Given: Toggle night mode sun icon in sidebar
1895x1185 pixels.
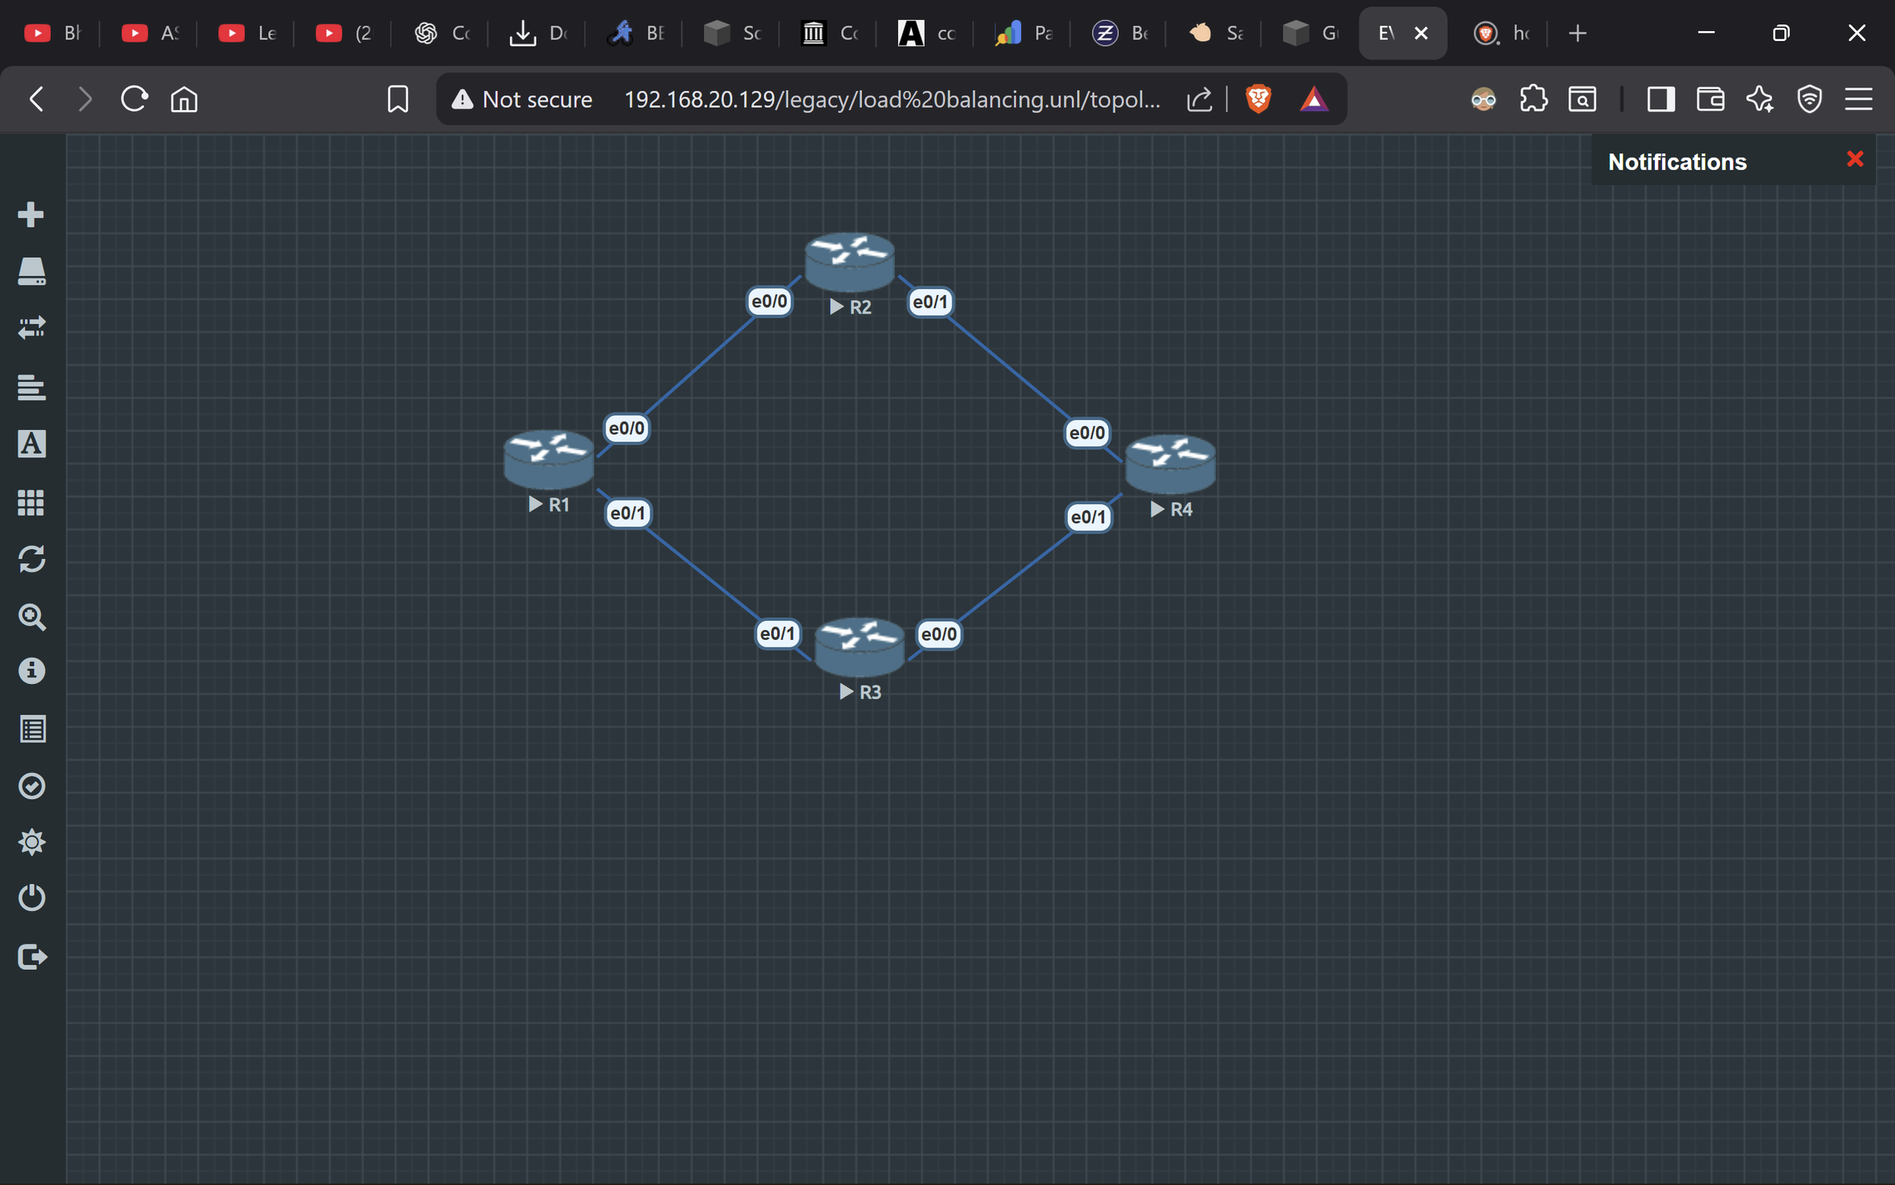Looking at the screenshot, I should pyautogui.click(x=31, y=842).
